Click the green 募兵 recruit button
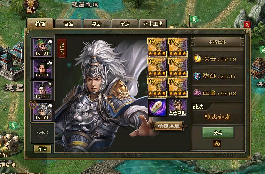Image resolution: width=265 pixels, height=174 pixels. [218, 133]
